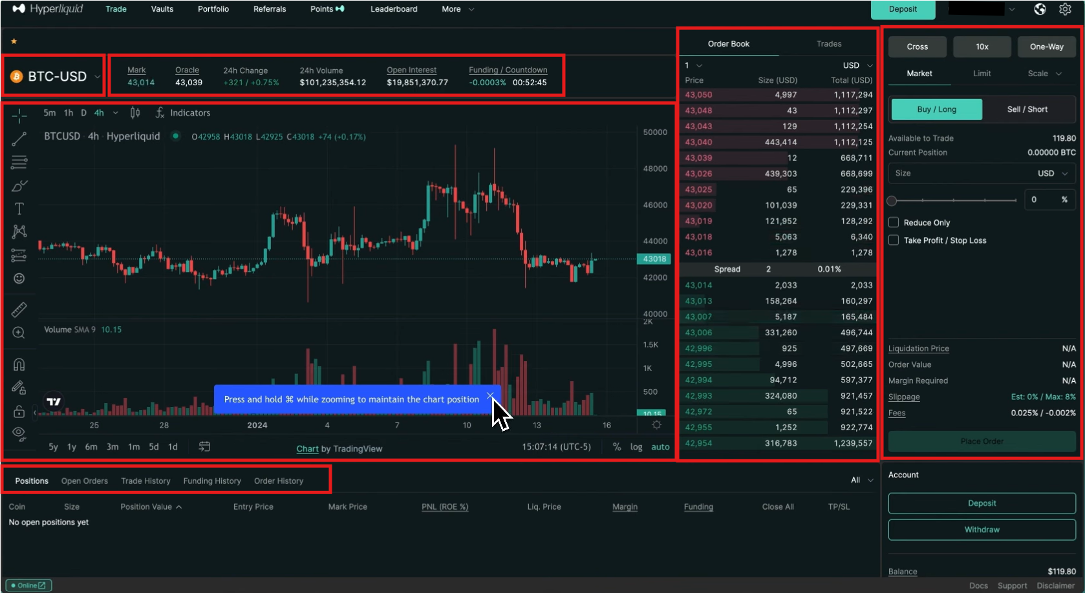Switch to the Trades tab
Screen dimensions: 1085x593
pos(828,43)
